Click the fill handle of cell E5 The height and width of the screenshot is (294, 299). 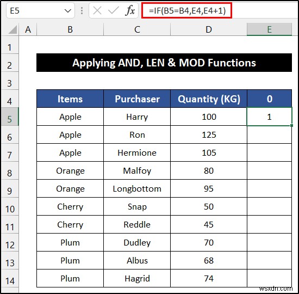[292, 126]
